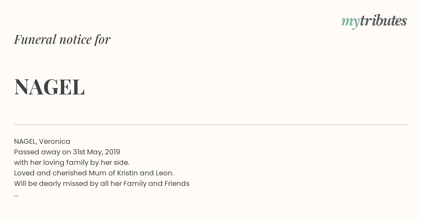Image resolution: width=421 pixels, height=221 pixels.
Task: Click the 'Passed away on 31st May, 2019' line
Action: pos(67,152)
